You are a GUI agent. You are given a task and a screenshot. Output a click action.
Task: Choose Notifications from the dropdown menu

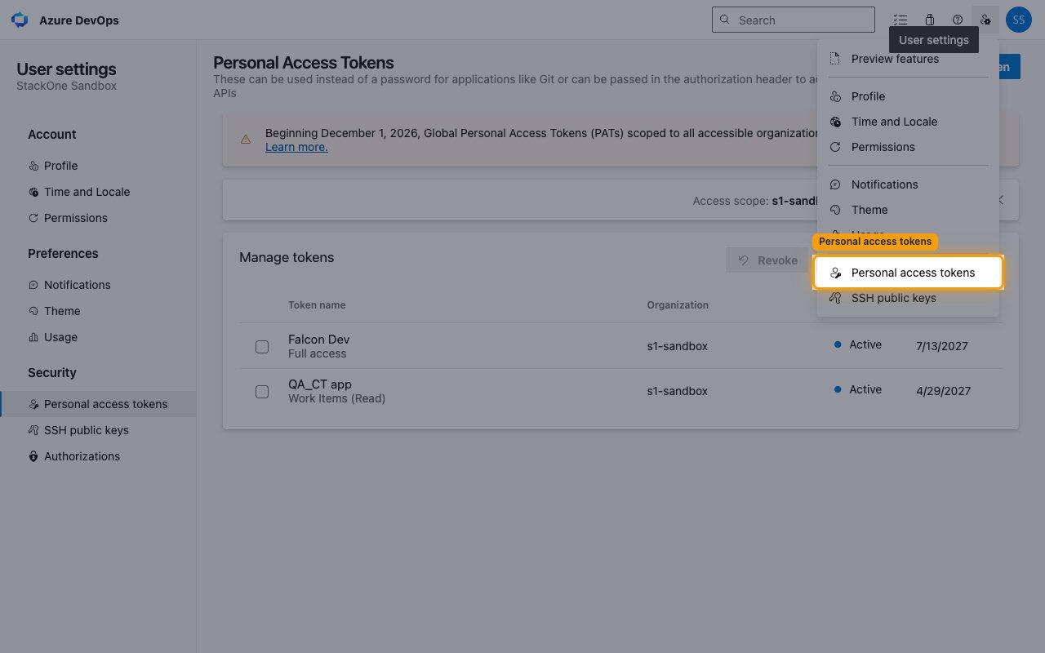908,184
